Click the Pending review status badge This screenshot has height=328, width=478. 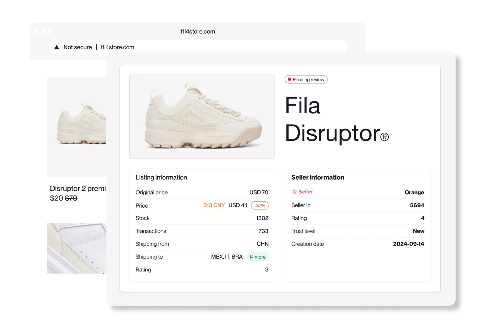click(306, 79)
